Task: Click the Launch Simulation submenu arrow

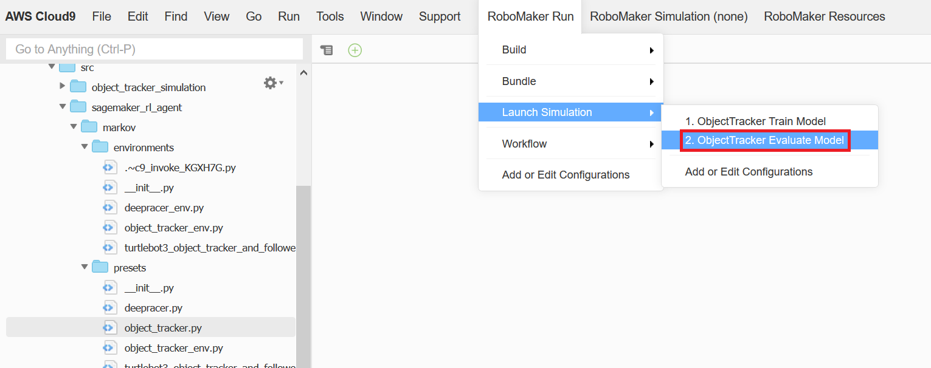Action: (x=652, y=113)
